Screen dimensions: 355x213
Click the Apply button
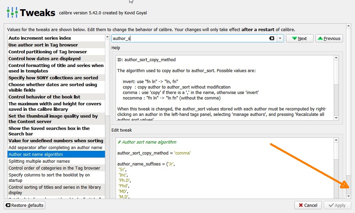pyautogui.click(x=337, y=205)
